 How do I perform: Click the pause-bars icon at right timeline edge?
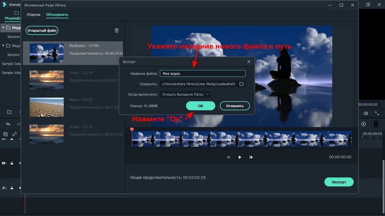pyautogui.click(x=376, y=124)
